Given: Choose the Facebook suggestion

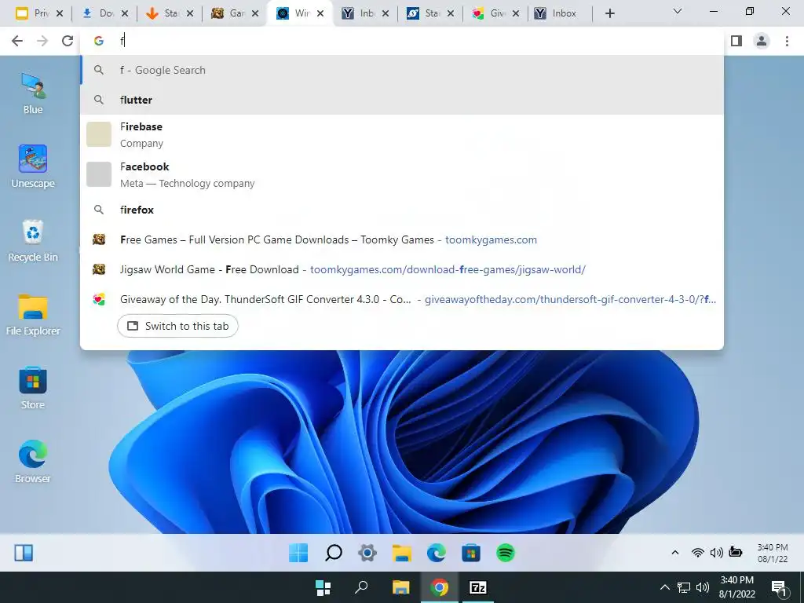Looking at the screenshot, I should 402,175.
